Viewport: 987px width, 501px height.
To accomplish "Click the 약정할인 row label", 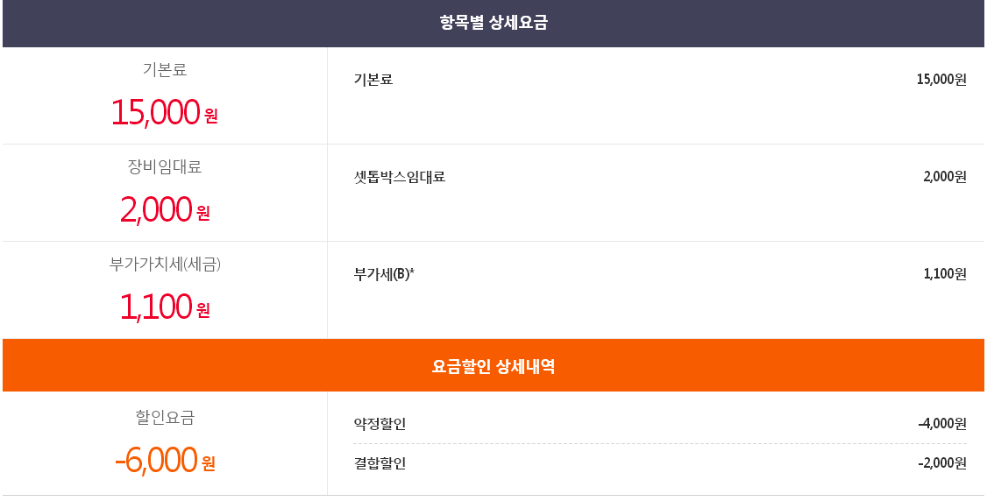I will pos(380,425).
